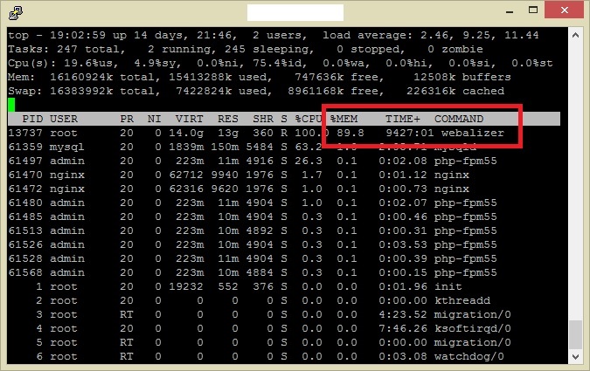Click the RES column header
The image size is (590, 371).
coord(228,119)
